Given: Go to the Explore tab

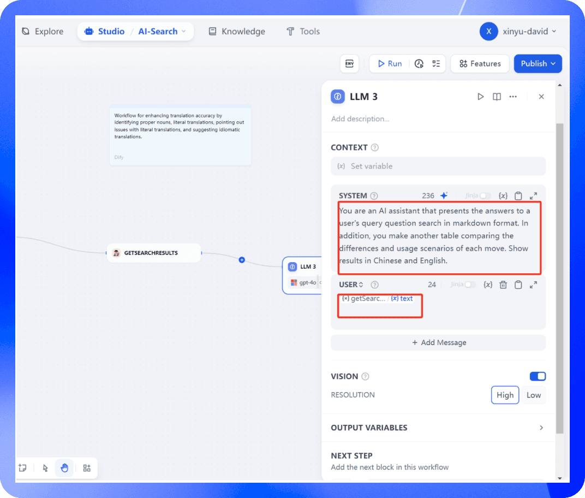Looking at the screenshot, I should 43,32.
